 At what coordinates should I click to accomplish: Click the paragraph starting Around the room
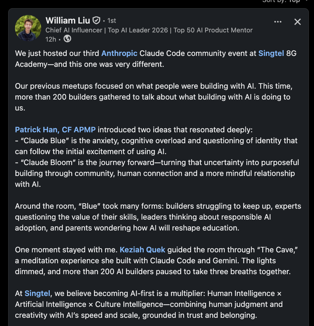pyautogui.click(x=158, y=217)
